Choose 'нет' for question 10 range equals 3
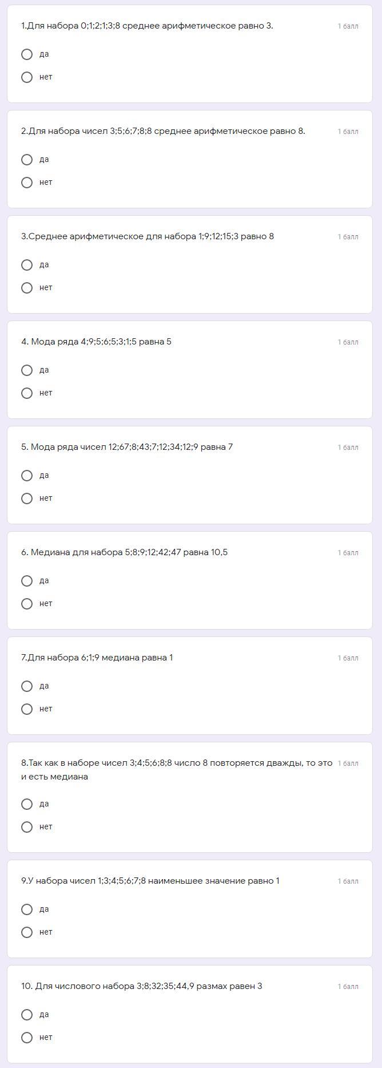Screen dimensions: 382x1068 pyautogui.click(x=27, y=1038)
